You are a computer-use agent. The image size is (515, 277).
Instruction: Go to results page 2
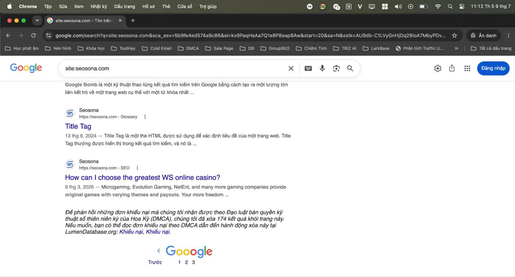[186, 262]
